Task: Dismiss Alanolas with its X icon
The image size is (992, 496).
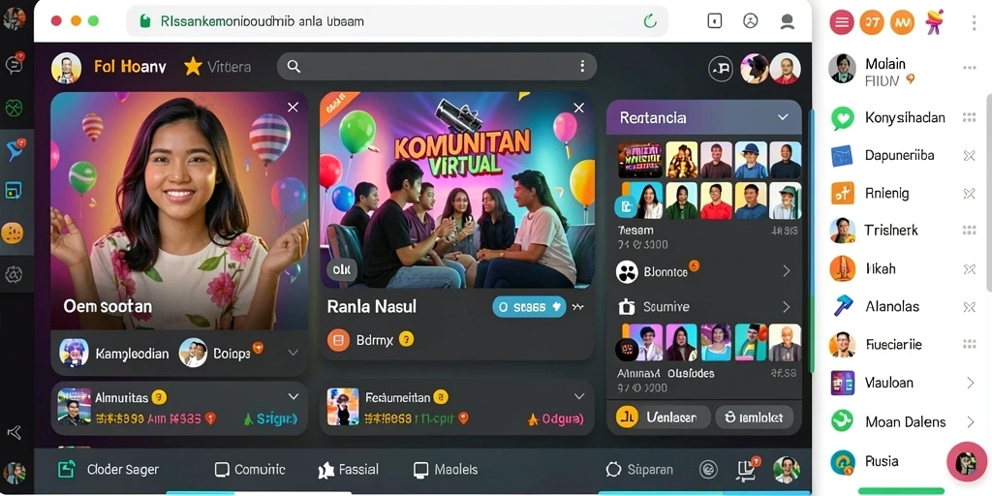Action: (x=969, y=307)
